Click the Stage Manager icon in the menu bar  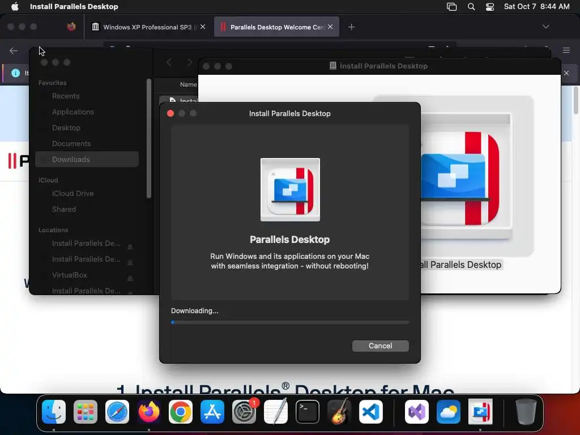tap(451, 7)
